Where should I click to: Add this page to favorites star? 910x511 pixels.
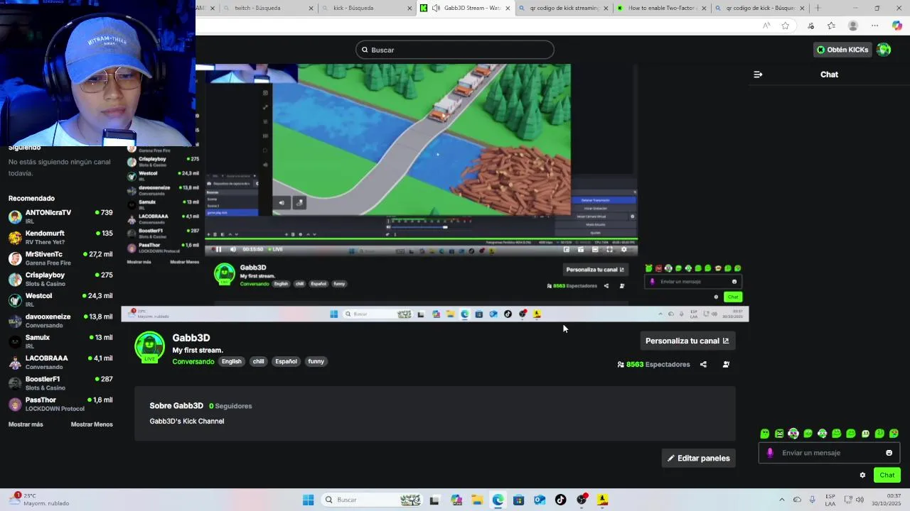786,26
